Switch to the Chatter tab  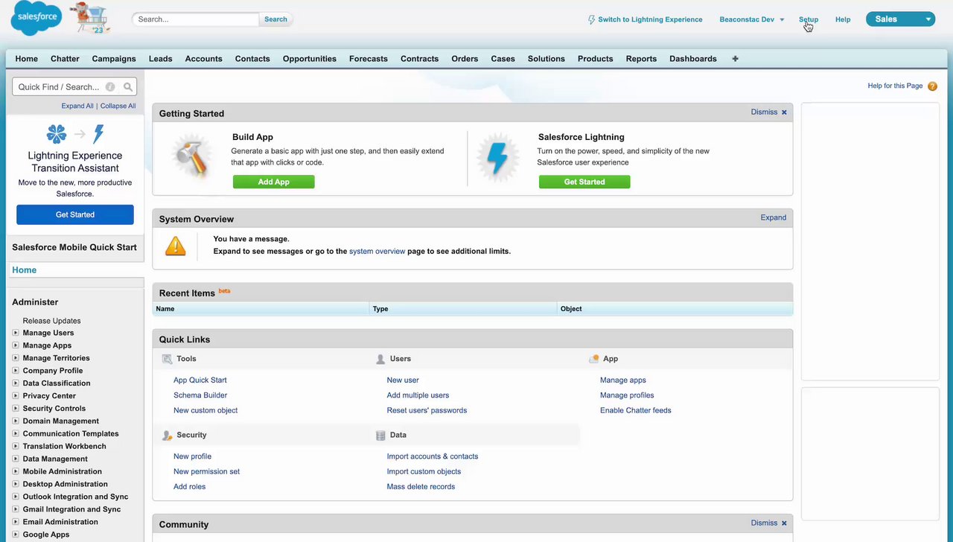click(65, 59)
